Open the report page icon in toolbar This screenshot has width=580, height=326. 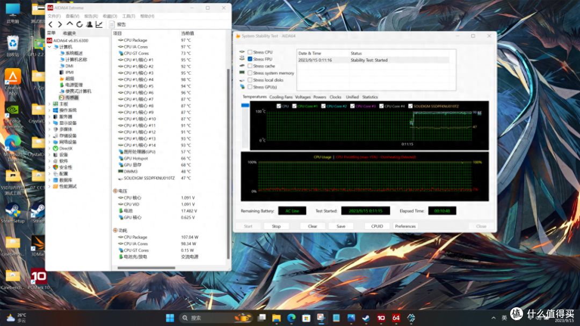click(112, 24)
